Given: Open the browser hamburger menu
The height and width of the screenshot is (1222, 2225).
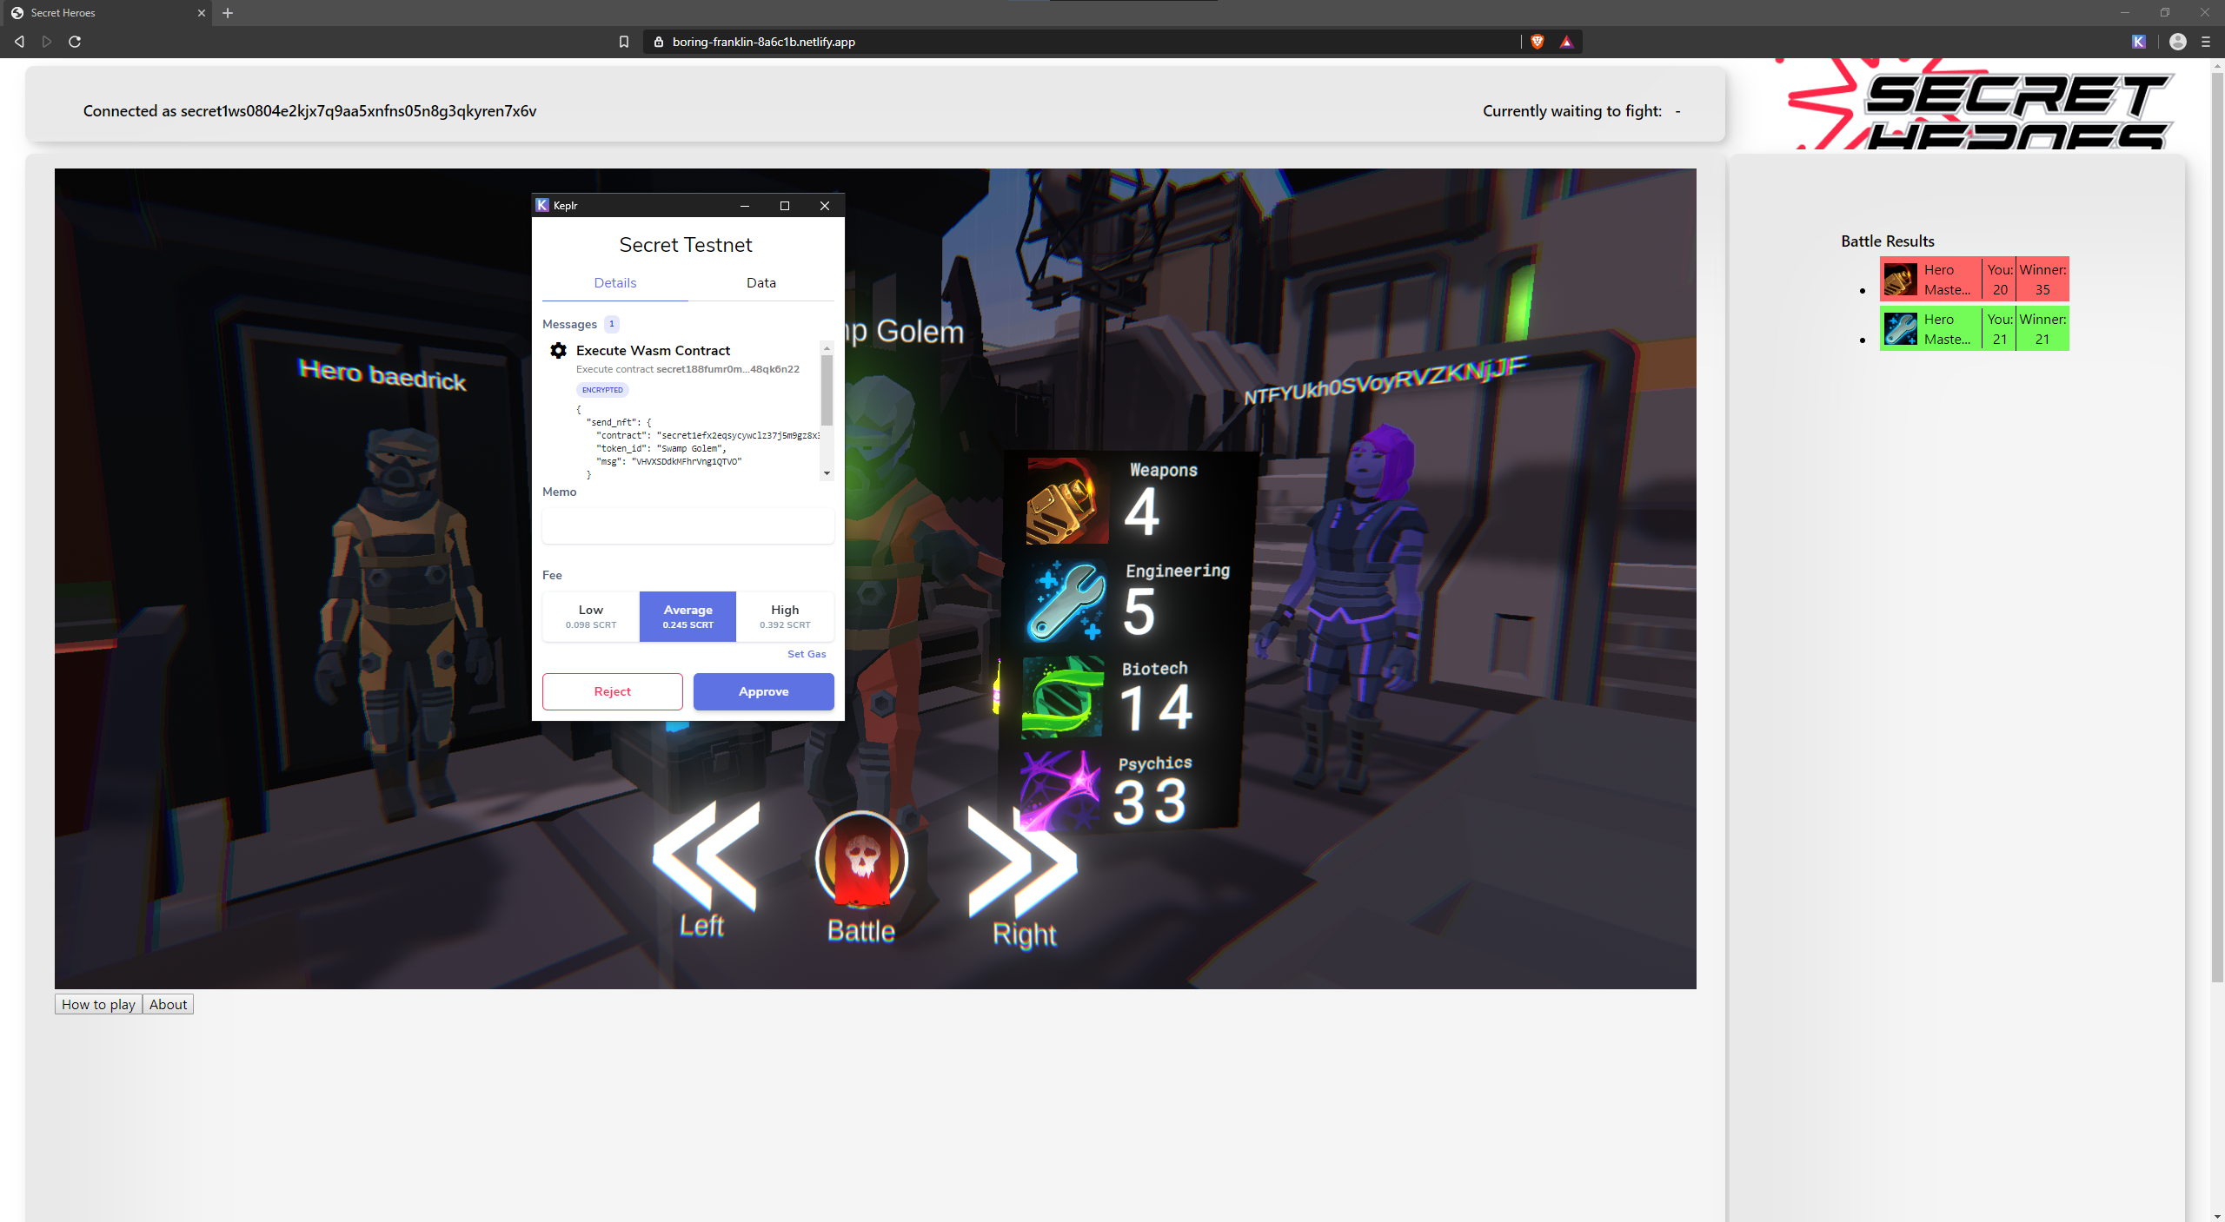Looking at the screenshot, I should [x=2206, y=42].
